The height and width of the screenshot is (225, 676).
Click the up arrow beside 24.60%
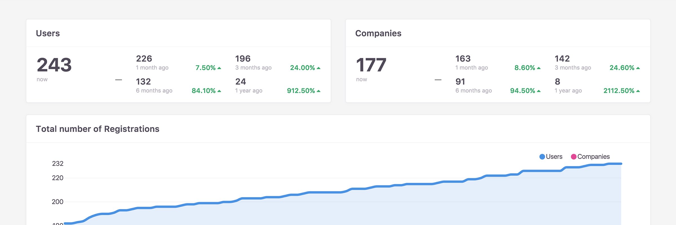point(638,68)
